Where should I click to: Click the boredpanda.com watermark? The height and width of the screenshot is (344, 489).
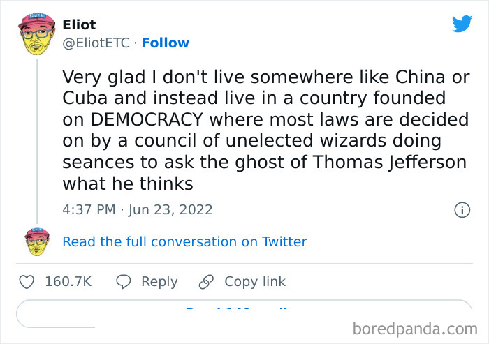pyautogui.click(x=415, y=328)
